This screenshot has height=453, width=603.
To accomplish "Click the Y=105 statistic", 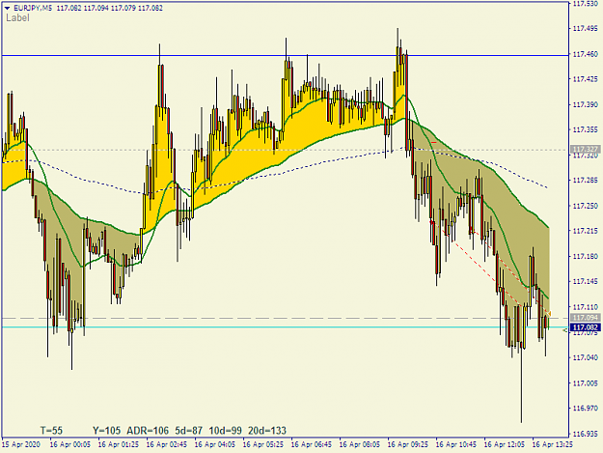I will point(106,430).
